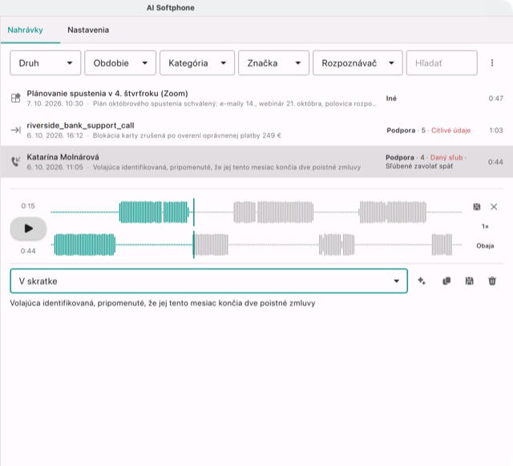Open the three-dot more options menu
The image size is (513, 466).
click(x=492, y=63)
